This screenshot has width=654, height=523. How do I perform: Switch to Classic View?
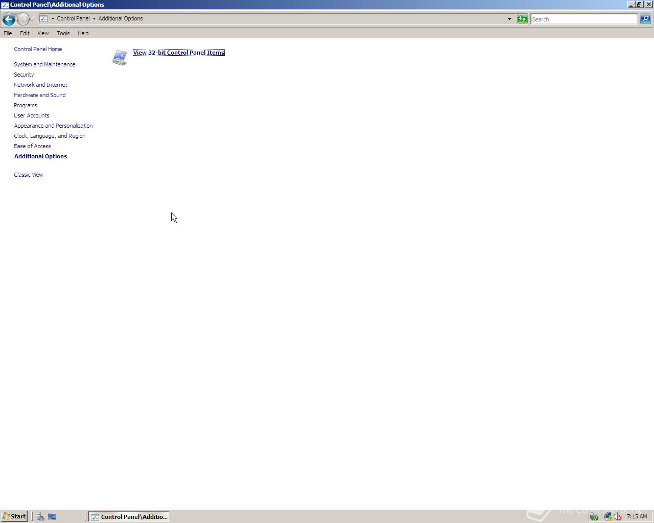[29, 175]
